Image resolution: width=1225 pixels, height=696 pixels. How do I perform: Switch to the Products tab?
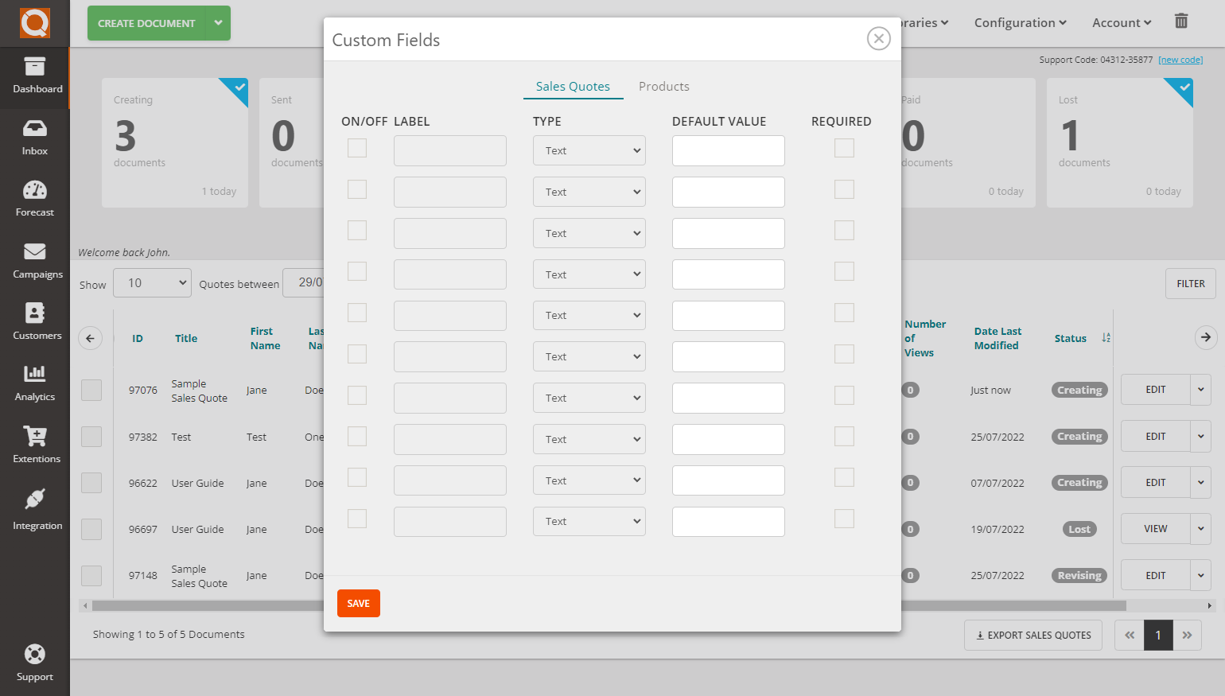coord(663,86)
